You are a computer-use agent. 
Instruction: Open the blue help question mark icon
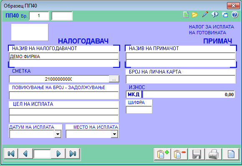pyautogui.click(x=235, y=15)
